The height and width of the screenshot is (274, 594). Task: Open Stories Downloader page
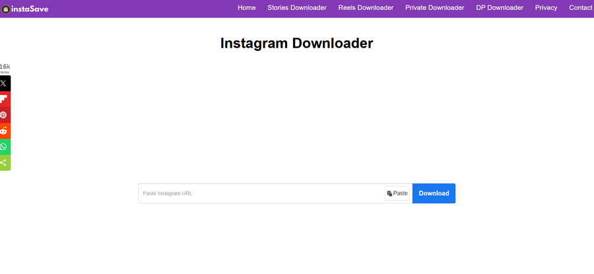point(296,8)
